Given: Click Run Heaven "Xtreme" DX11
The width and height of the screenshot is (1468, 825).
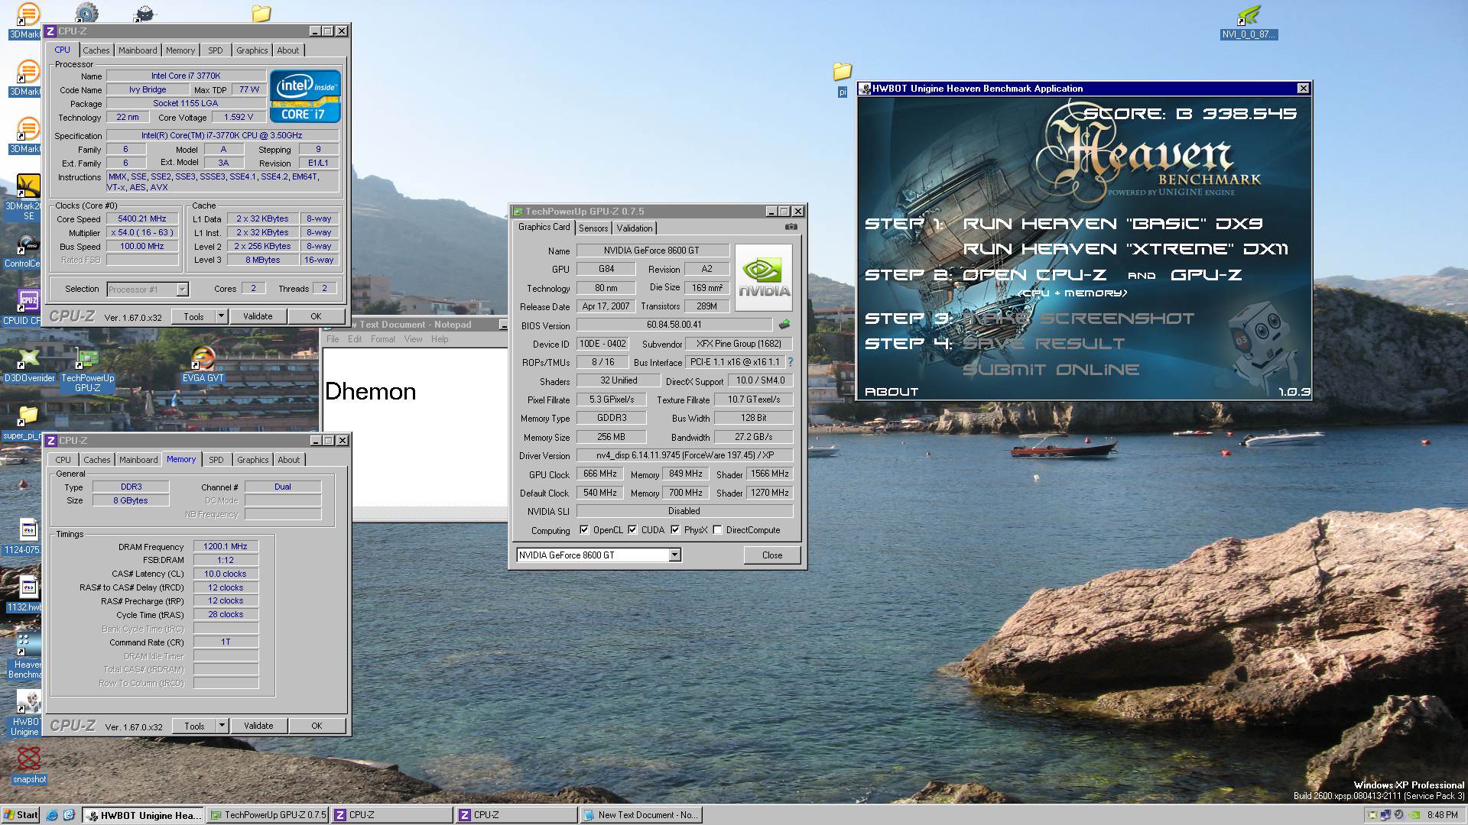Looking at the screenshot, I should [x=1125, y=249].
